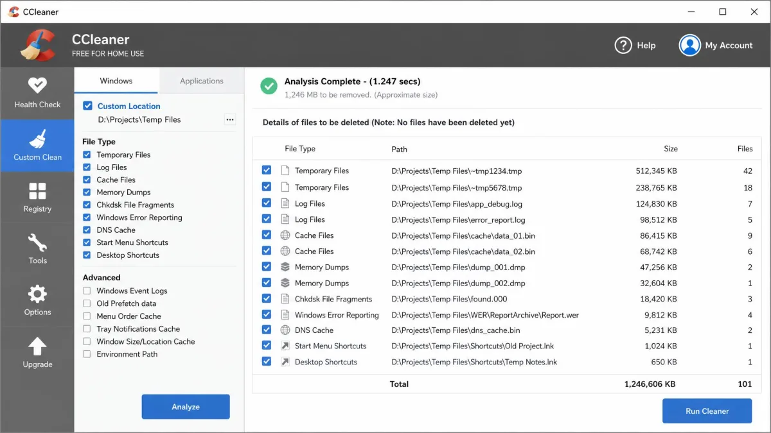
Task: Select the 1,246,606 KB total value
Action: (x=650, y=384)
